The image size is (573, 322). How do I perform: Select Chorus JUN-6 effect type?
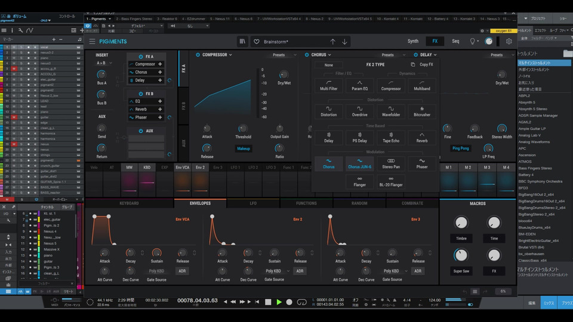tap(359, 163)
